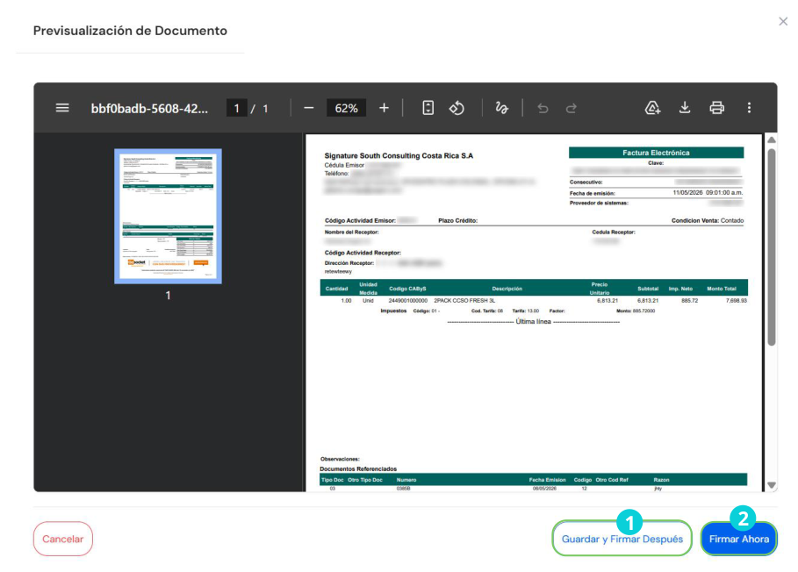Click the Monto Total value 7,698.93
The width and height of the screenshot is (798, 572).
[x=737, y=301]
